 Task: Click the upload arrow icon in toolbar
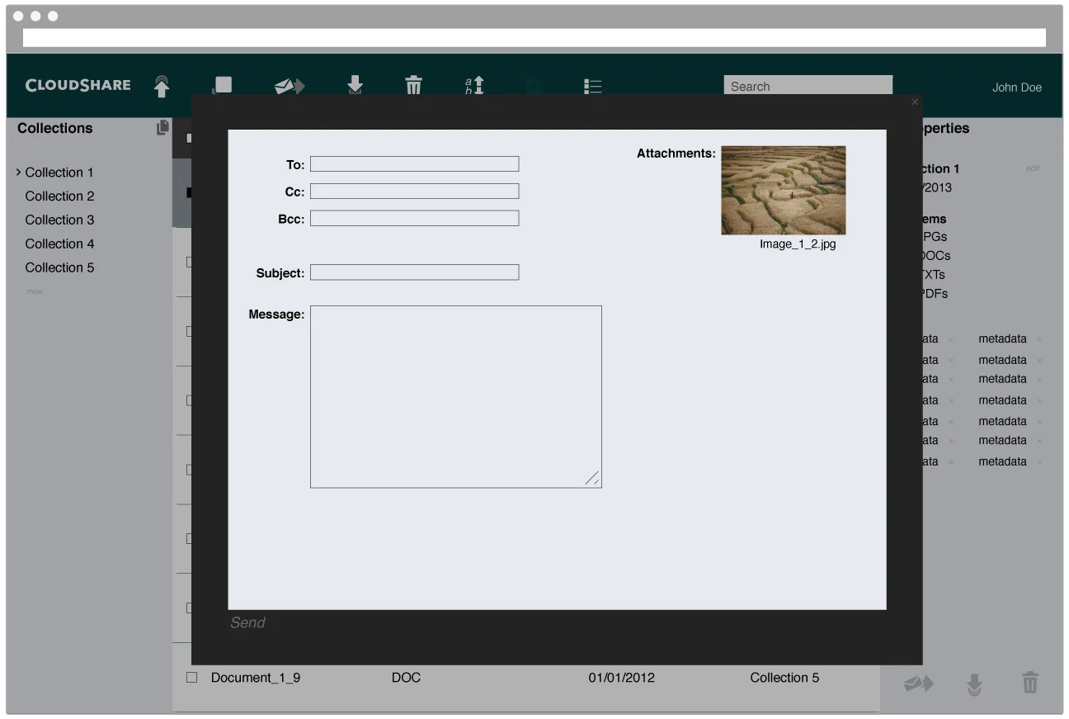tap(162, 86)
